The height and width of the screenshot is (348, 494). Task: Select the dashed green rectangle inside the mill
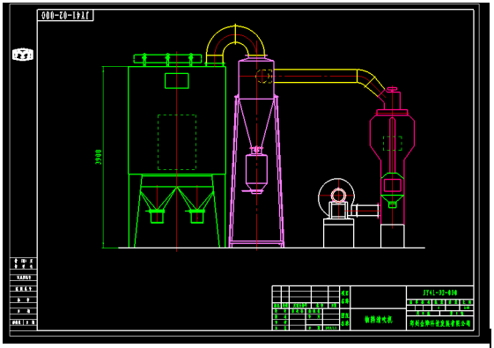(x=393, y=144)
